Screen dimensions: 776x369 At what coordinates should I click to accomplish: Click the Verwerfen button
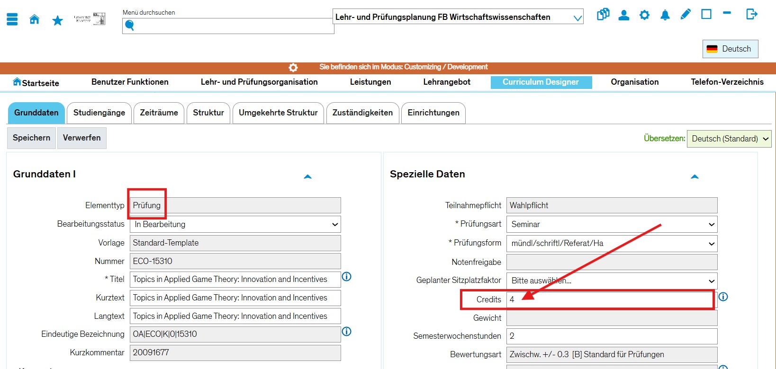click(x=81, y=138)
